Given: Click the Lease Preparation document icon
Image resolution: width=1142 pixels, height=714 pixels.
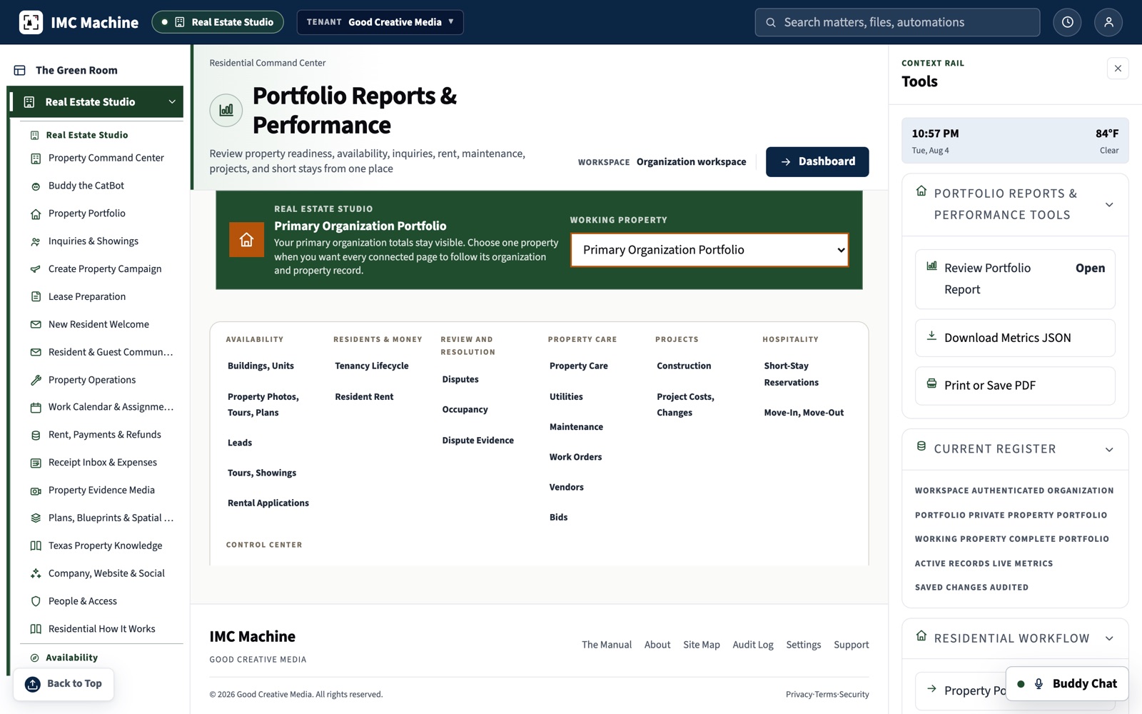Looking at the screenshot, I should pos(36,297).
